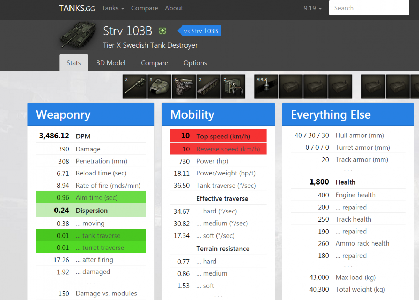Switch to the Compare tab below tank name
The height and width of the screenshot is (300, 419).
click(154, 63)
